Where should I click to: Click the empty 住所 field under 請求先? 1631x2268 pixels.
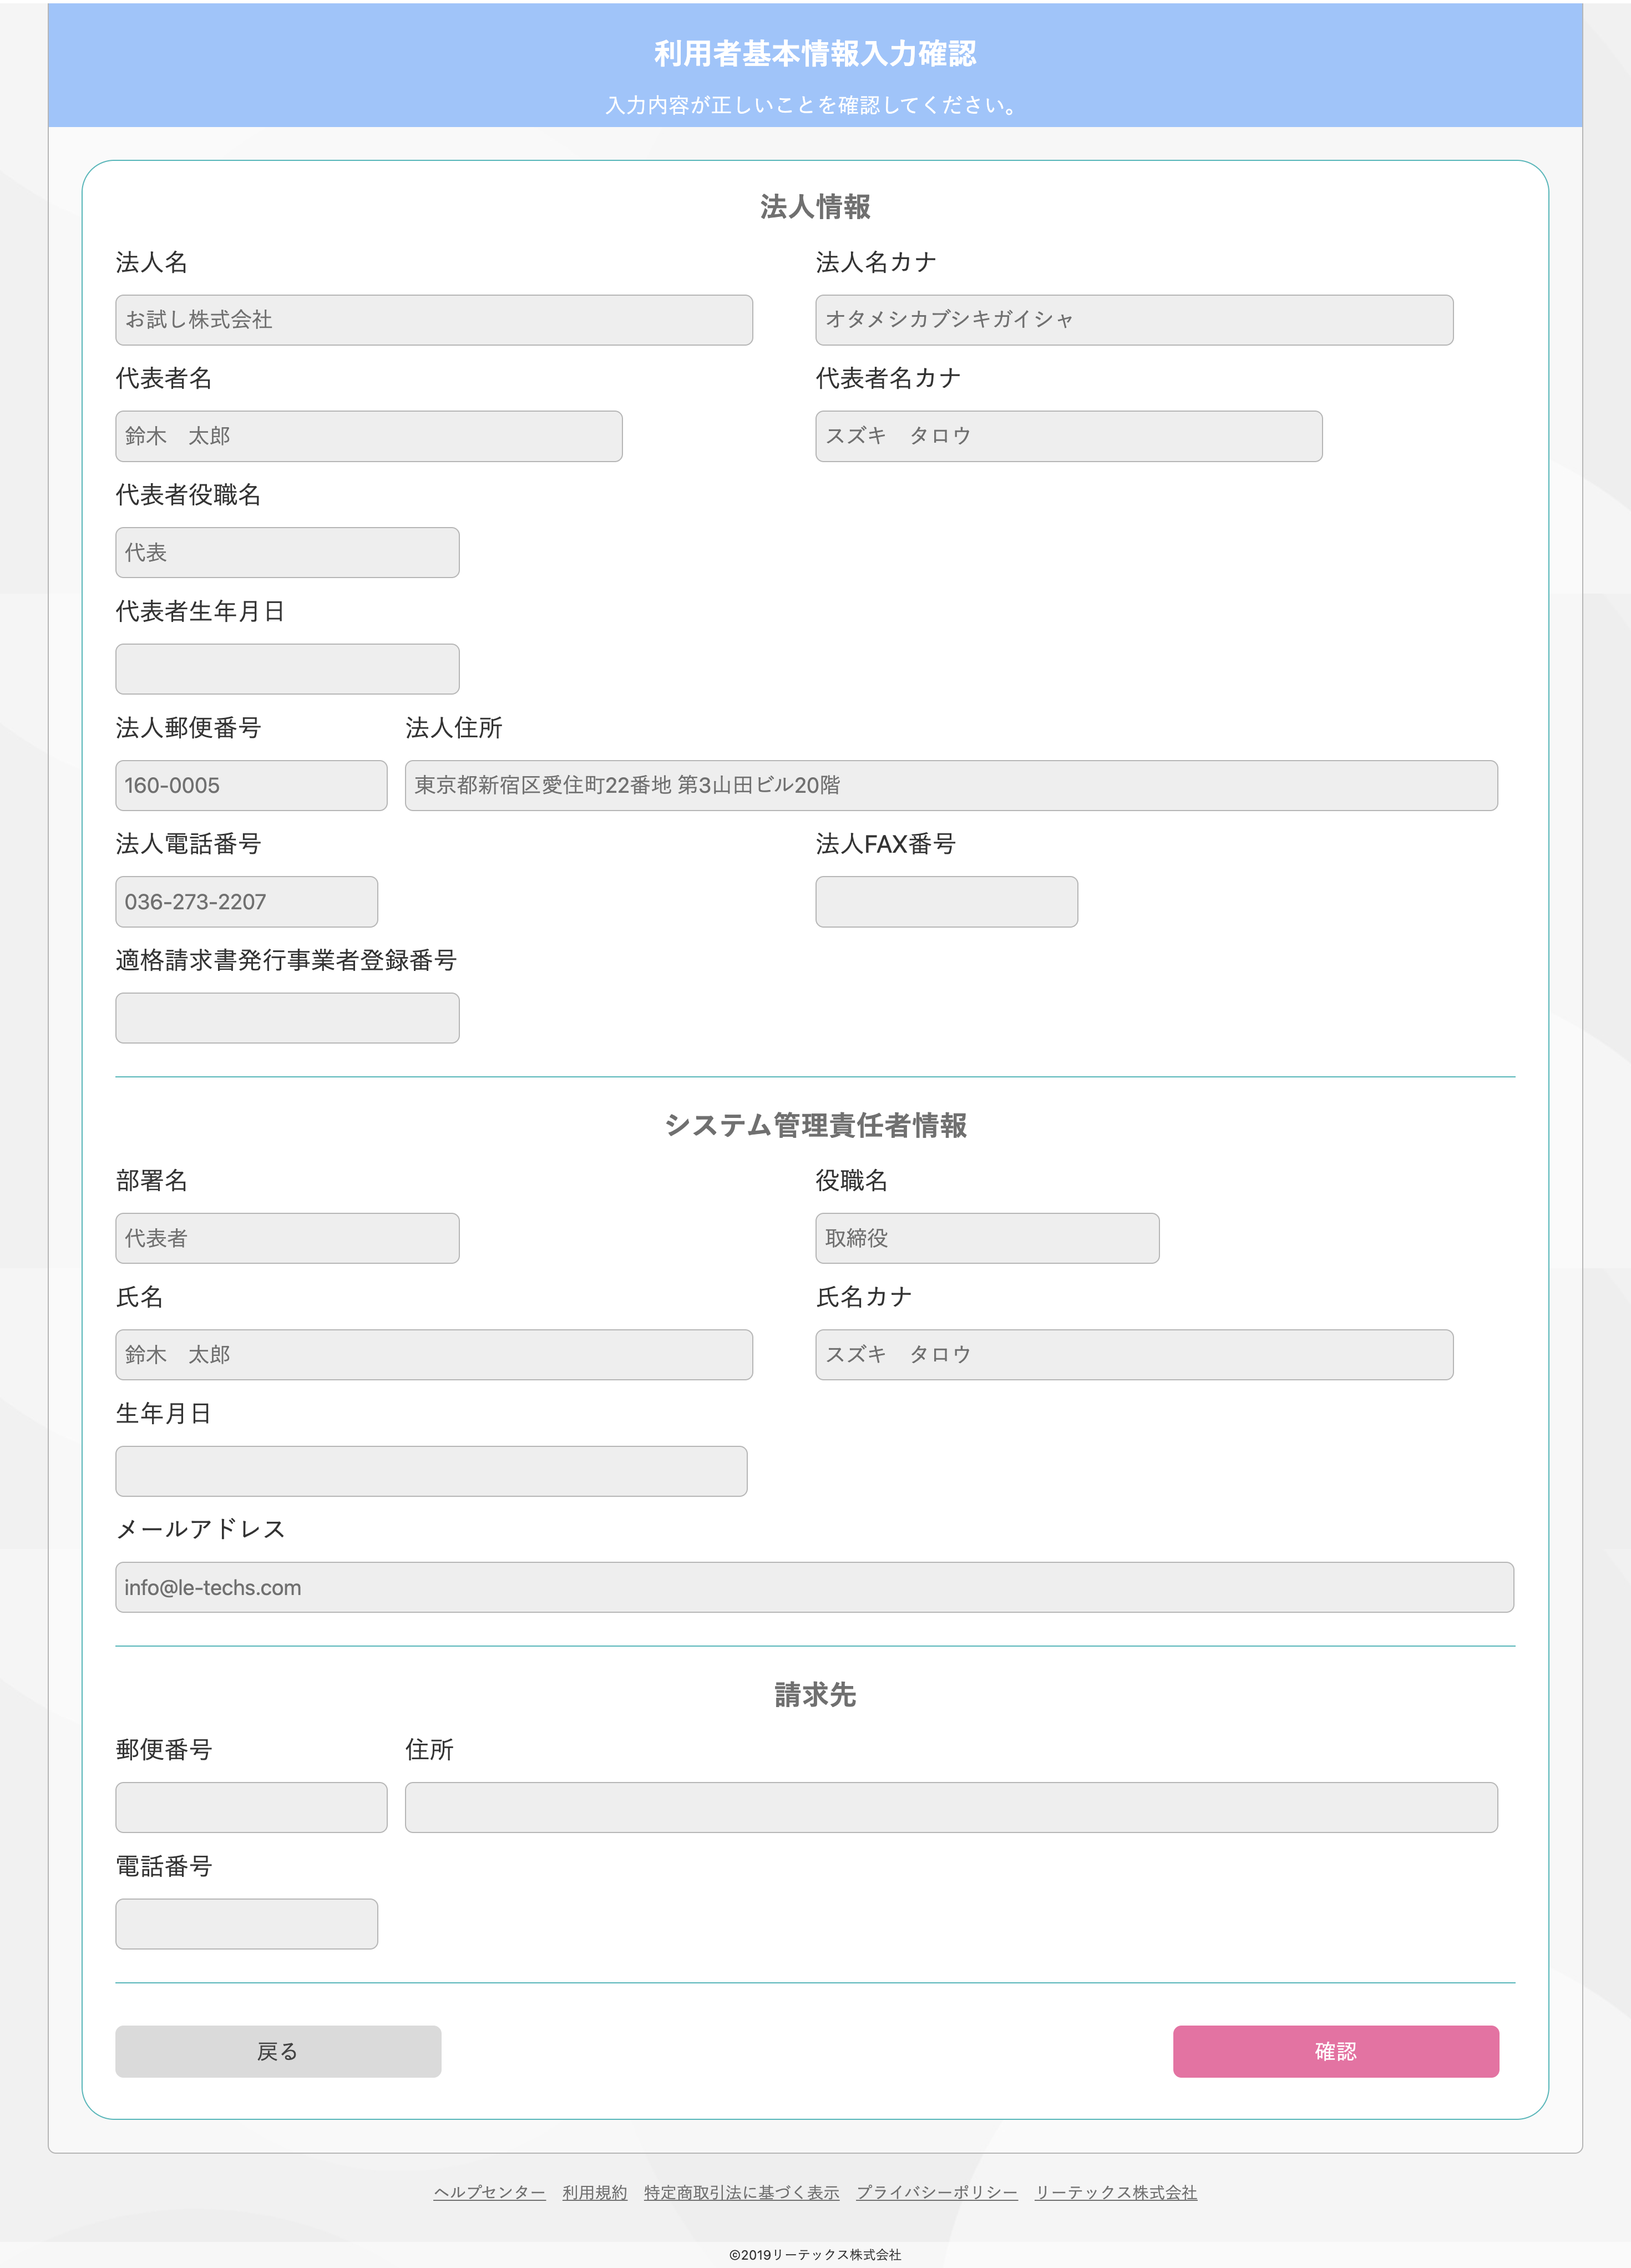tap(951, 1807)
